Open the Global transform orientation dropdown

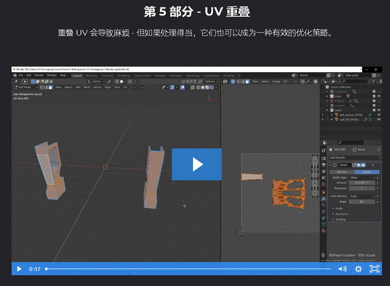point(96,82)
